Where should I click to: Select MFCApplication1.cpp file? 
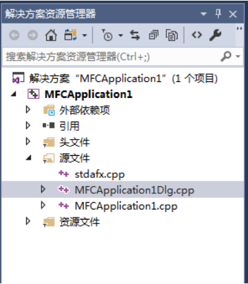coord(126,206)
